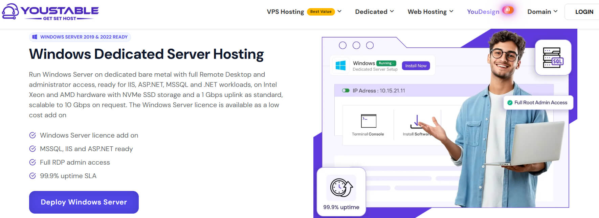Click the check icon beside Windows Server licence

point(32,135)
